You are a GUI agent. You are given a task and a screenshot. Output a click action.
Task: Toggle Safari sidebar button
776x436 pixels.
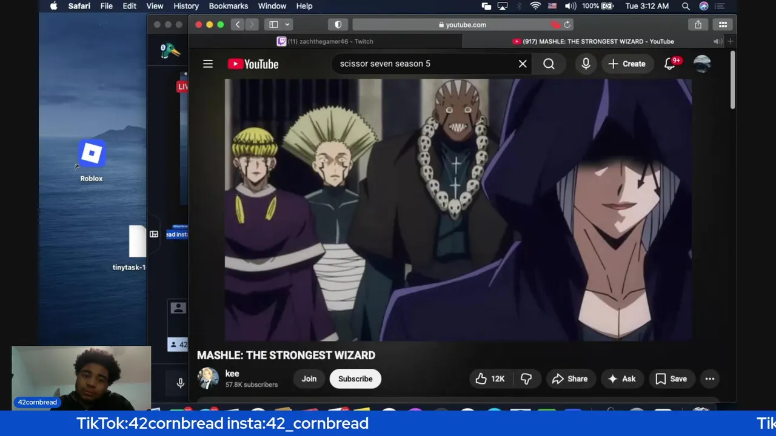[273, 25]
